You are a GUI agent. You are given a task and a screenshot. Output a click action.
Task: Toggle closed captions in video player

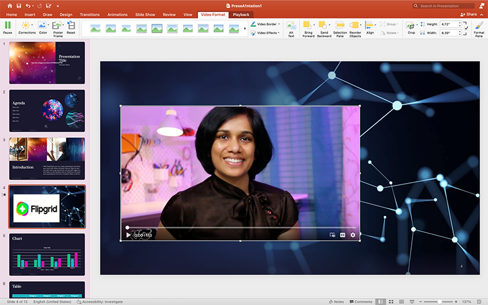(342, 235)
